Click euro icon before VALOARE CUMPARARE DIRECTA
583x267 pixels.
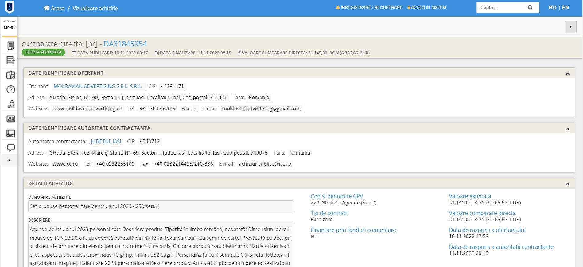[x=239, y=53]
